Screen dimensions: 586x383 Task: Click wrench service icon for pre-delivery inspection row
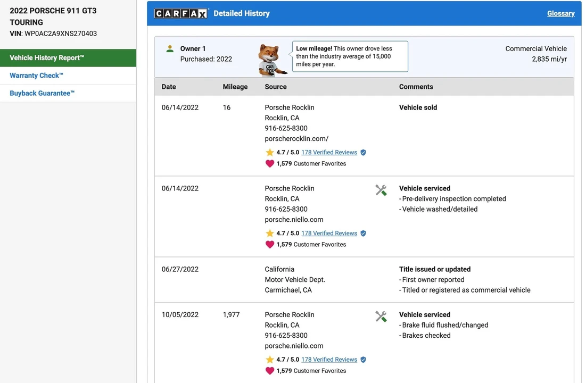(381, 190)
